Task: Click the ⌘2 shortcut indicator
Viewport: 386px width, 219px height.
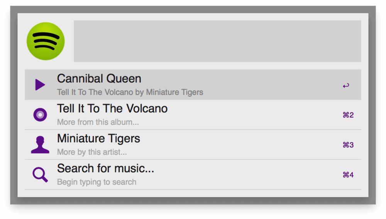Action: click(348, 115)
